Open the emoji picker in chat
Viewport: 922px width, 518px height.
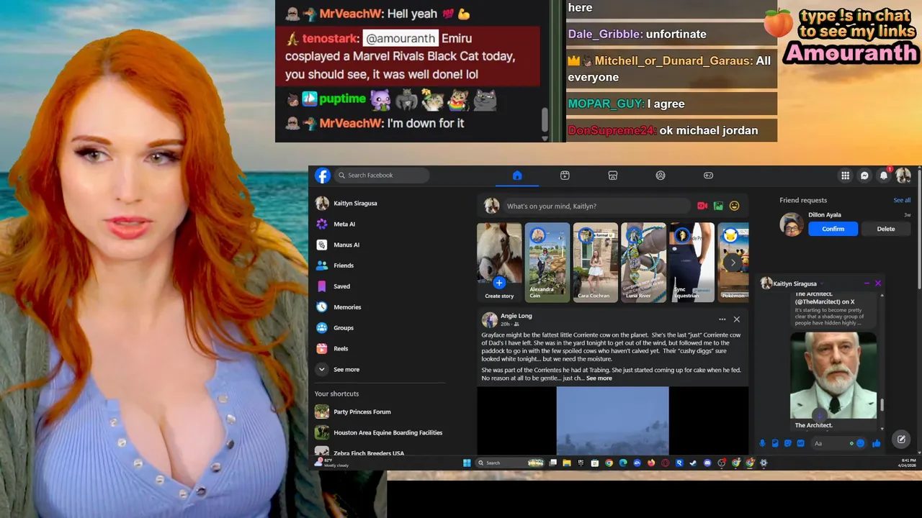(x=860, y=444)
